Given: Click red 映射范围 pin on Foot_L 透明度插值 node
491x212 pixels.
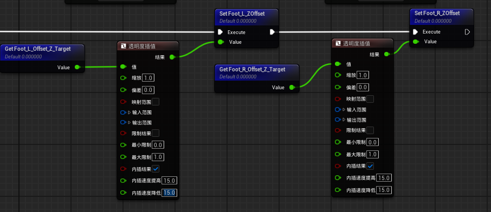Looking at the screenshot, I should pyautogui.click(x=124, y=102).
